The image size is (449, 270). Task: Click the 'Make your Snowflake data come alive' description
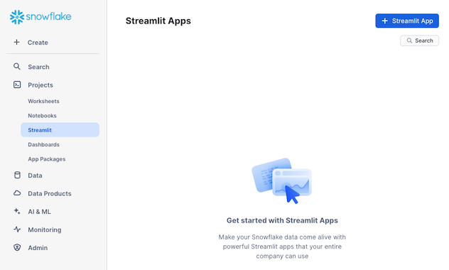(x=282, y=247)
